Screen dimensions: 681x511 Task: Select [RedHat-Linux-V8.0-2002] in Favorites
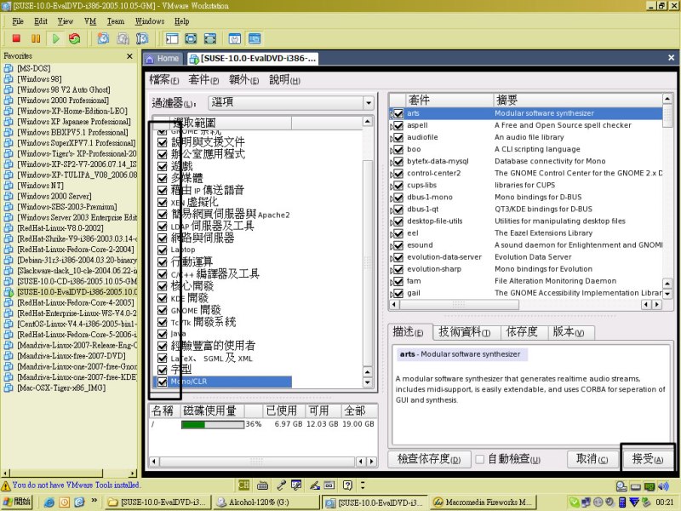click(x=60, y=228)
